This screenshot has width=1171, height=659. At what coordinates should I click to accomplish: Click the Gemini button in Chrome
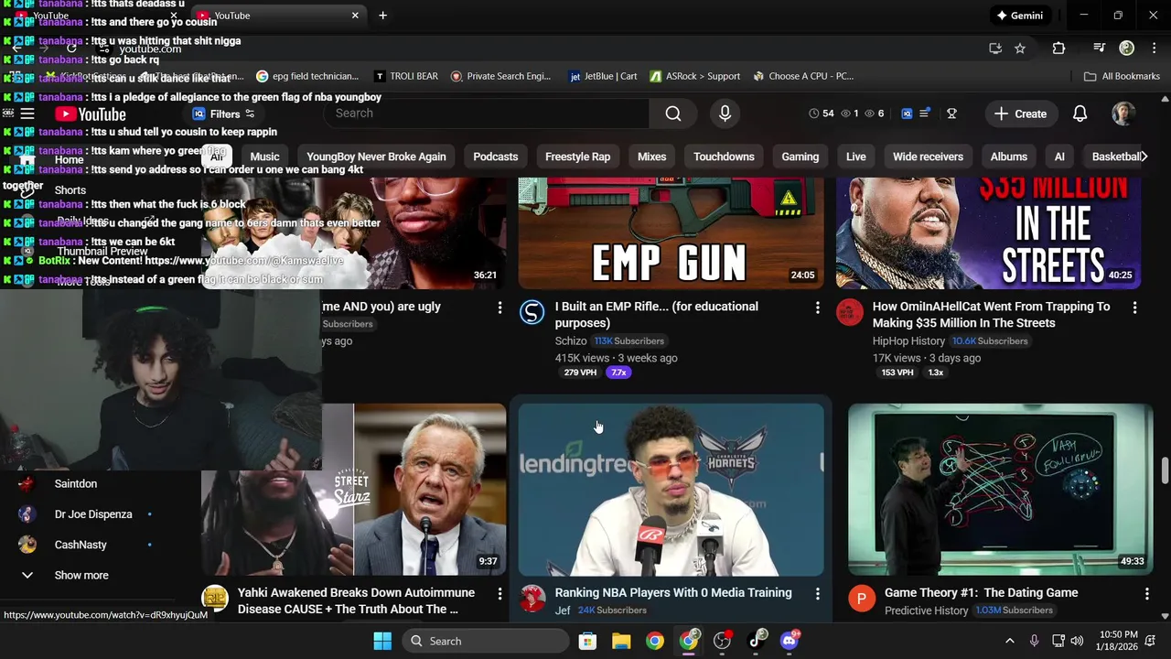tap(1020, 16)
